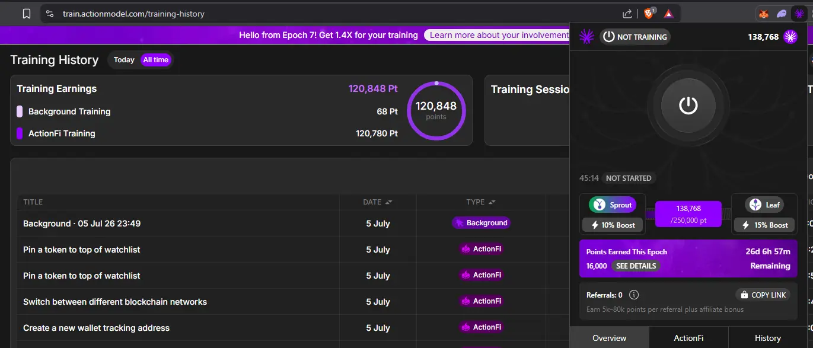This screenshot has width=813, height=348.
Task: Click the share icon in the address bar
Action: click(627, 14)
